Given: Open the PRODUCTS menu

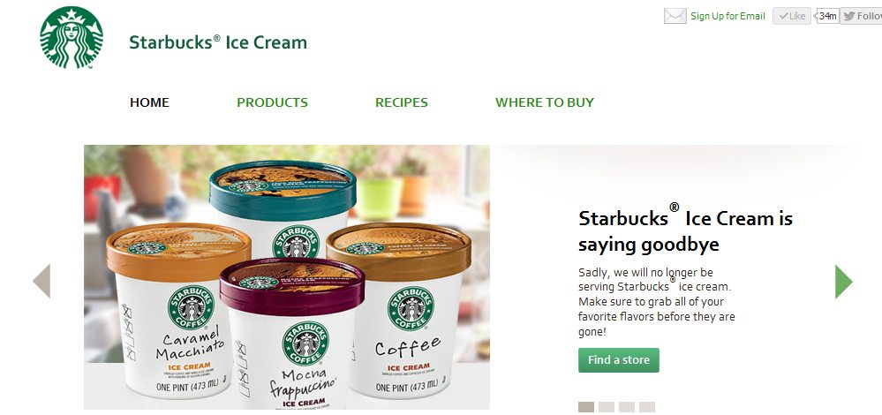Looking at the screenshot, I should coord(272,102).
